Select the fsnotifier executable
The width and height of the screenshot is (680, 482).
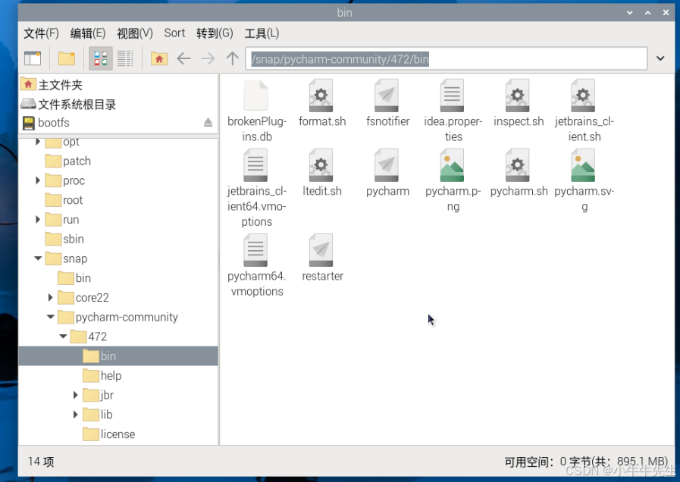pos(387,104)
